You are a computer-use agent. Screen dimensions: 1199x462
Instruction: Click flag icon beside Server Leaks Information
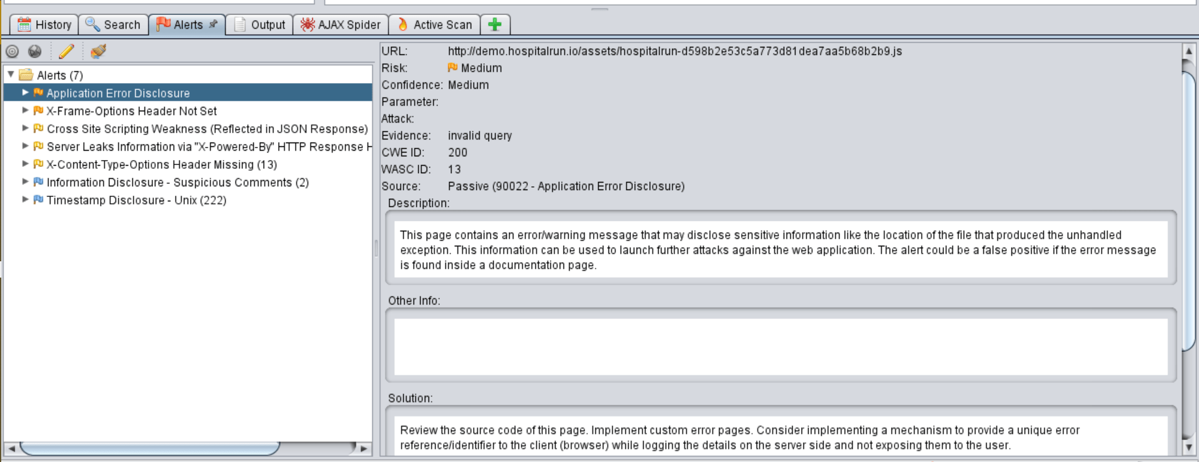click(38, 146)
